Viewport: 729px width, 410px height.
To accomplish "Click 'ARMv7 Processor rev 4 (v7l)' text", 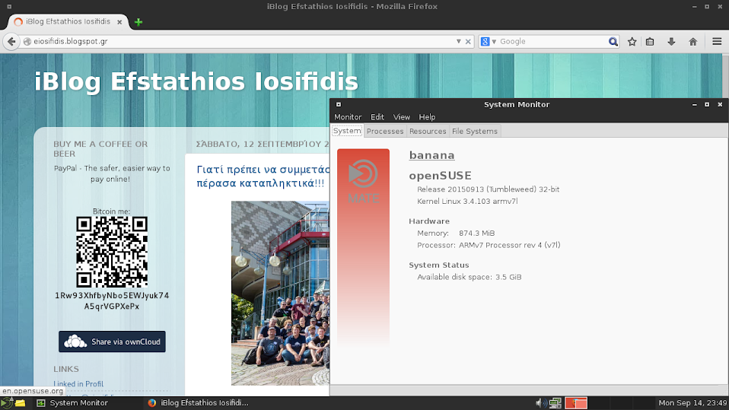I will (510, 246).
